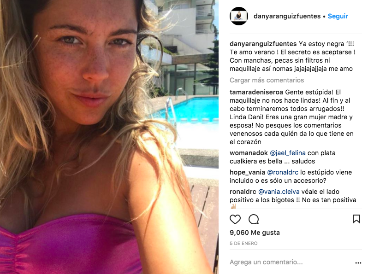Screen dimensions: 368x274
Task: Open tamaradeniseroa commenter profile
Action: click(x=256, y=92)
